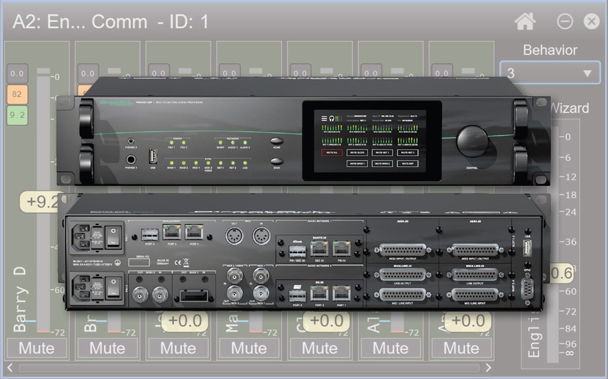Click the green 9.2 value box

pos(17,114)
